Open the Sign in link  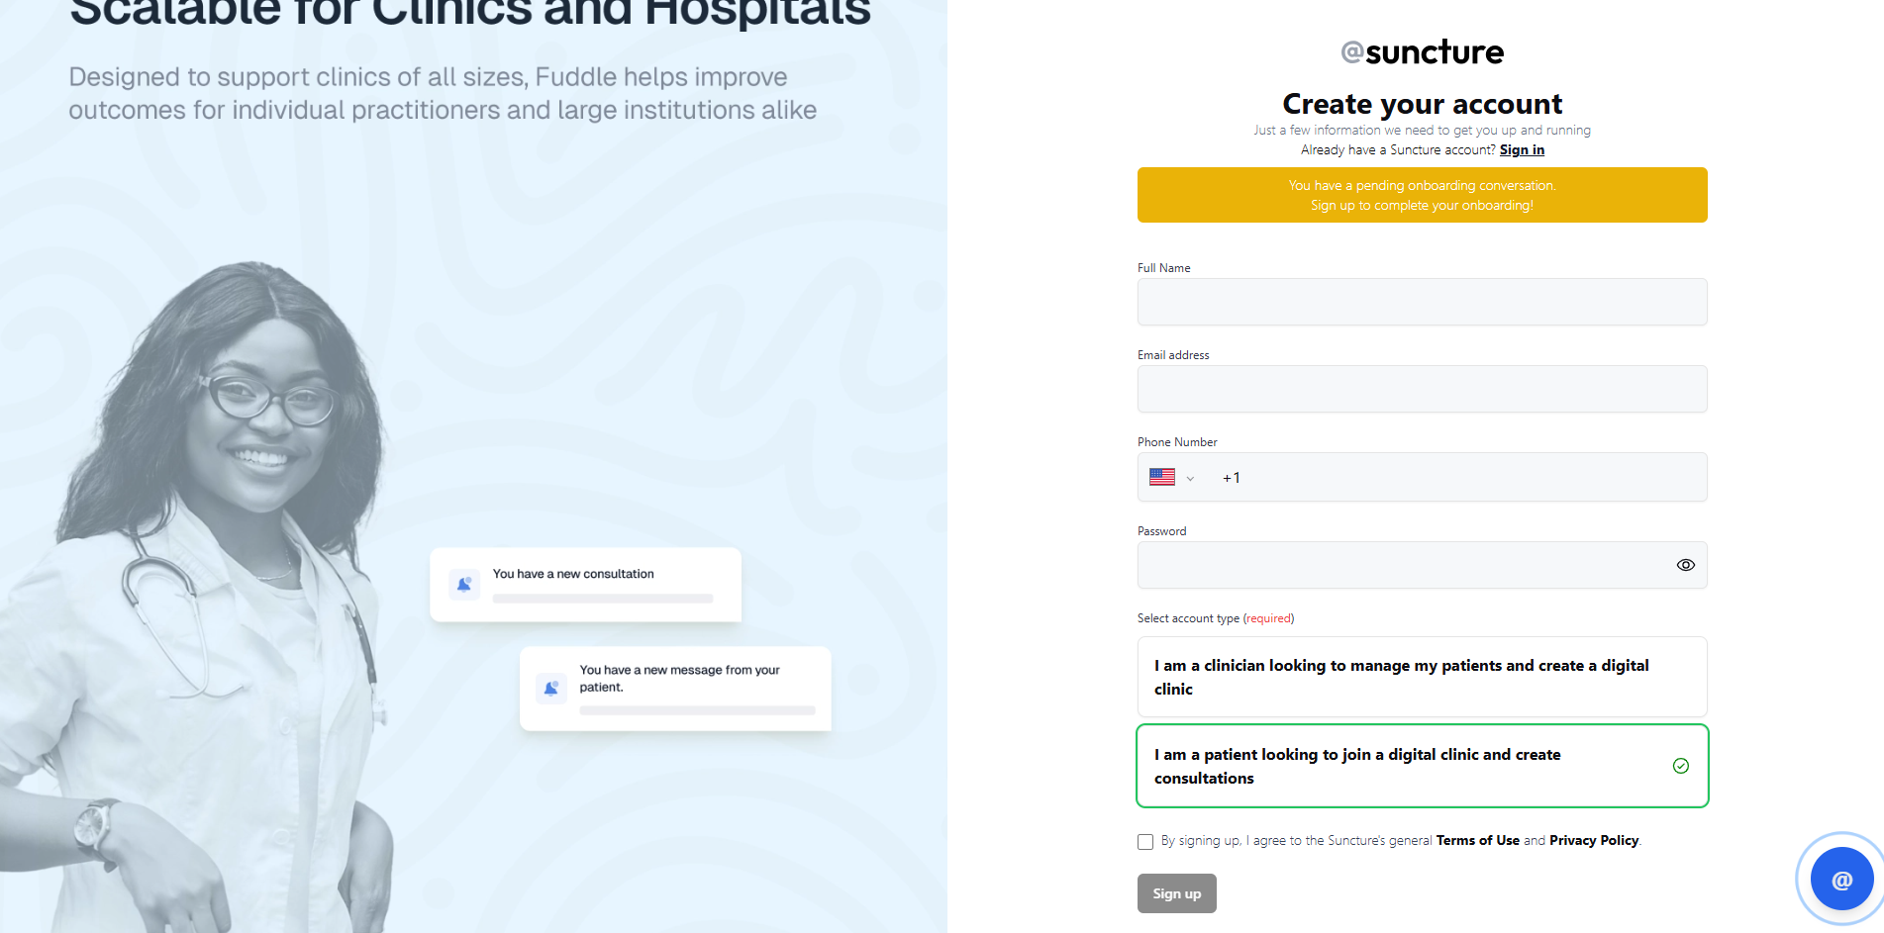(1522, 150)
